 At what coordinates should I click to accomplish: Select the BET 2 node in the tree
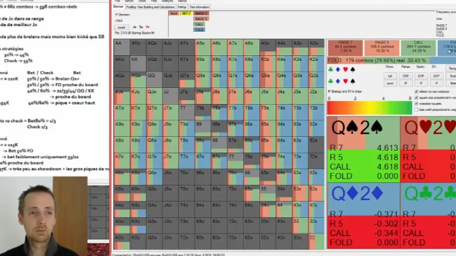pos(186,13)
